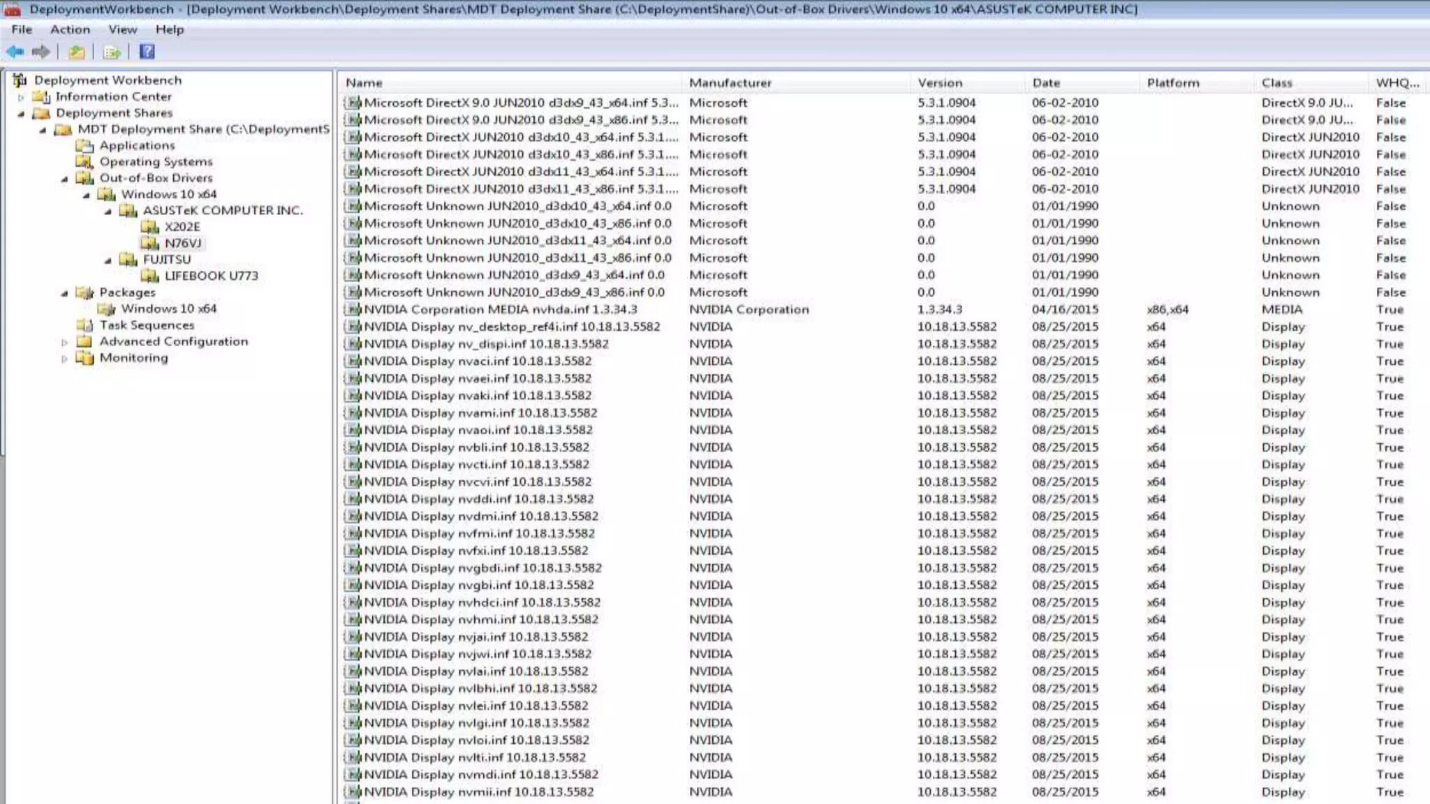This screenshot has height=804, width=1430.
Task: Sort by the Date column header
Action: [x=1083, y=82]
